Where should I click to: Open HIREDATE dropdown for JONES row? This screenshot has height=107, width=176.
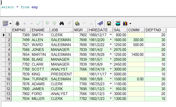[x=111, y=49]
